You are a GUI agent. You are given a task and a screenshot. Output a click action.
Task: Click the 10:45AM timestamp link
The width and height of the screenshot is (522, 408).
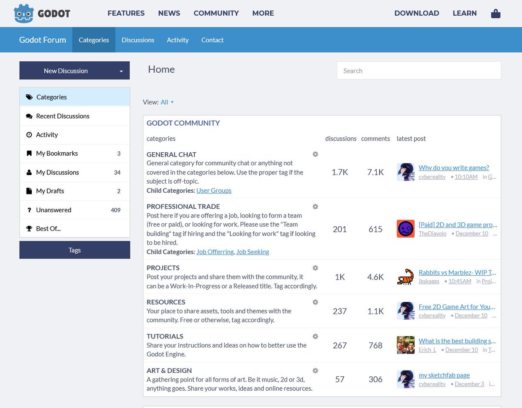[460, 281]
